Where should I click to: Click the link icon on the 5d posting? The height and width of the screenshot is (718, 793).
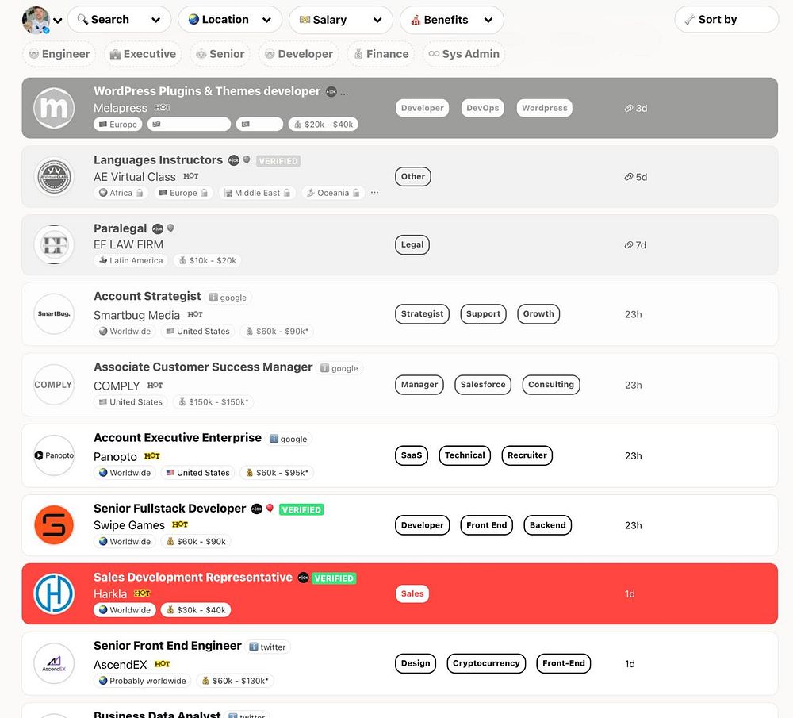(x=628, y=177)
